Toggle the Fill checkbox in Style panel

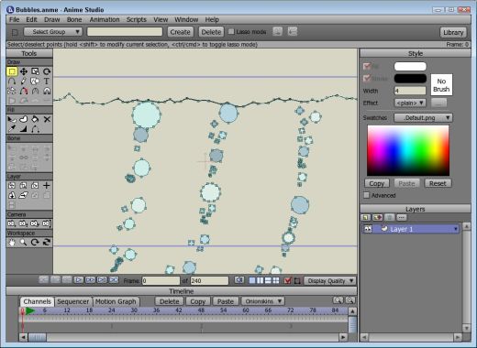click(x=367, y=66)
